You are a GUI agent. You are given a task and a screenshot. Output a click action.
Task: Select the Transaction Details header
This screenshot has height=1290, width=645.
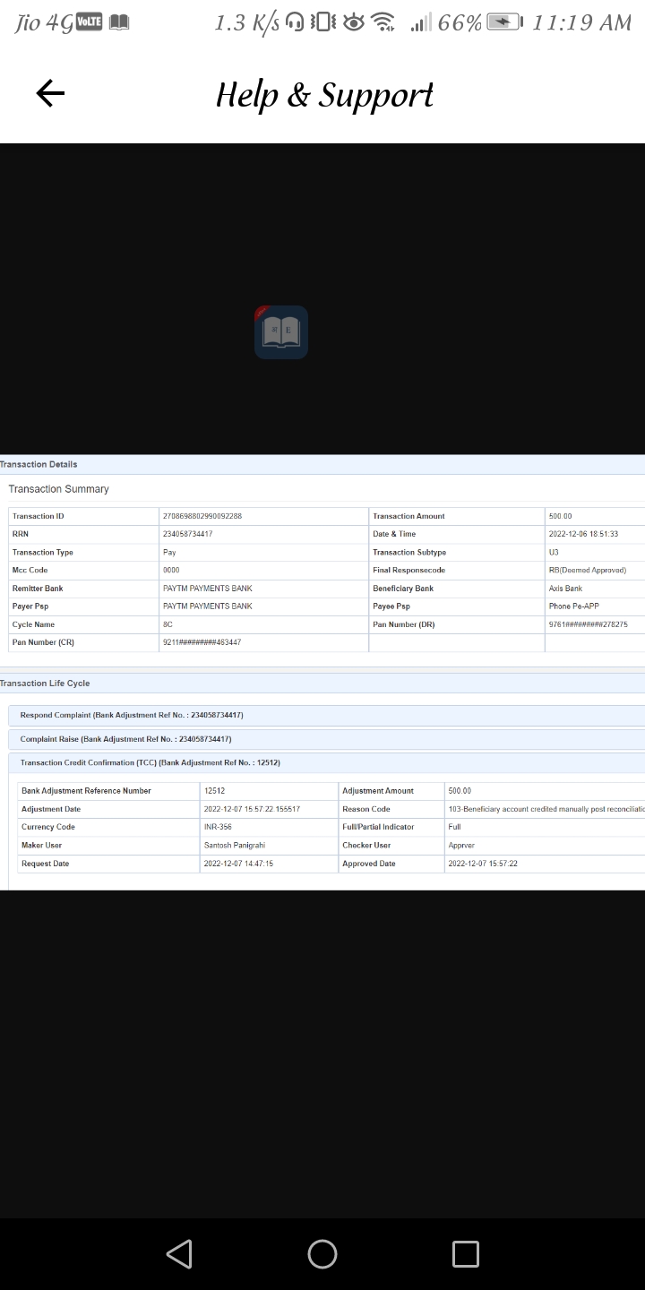tap(39, 464)
